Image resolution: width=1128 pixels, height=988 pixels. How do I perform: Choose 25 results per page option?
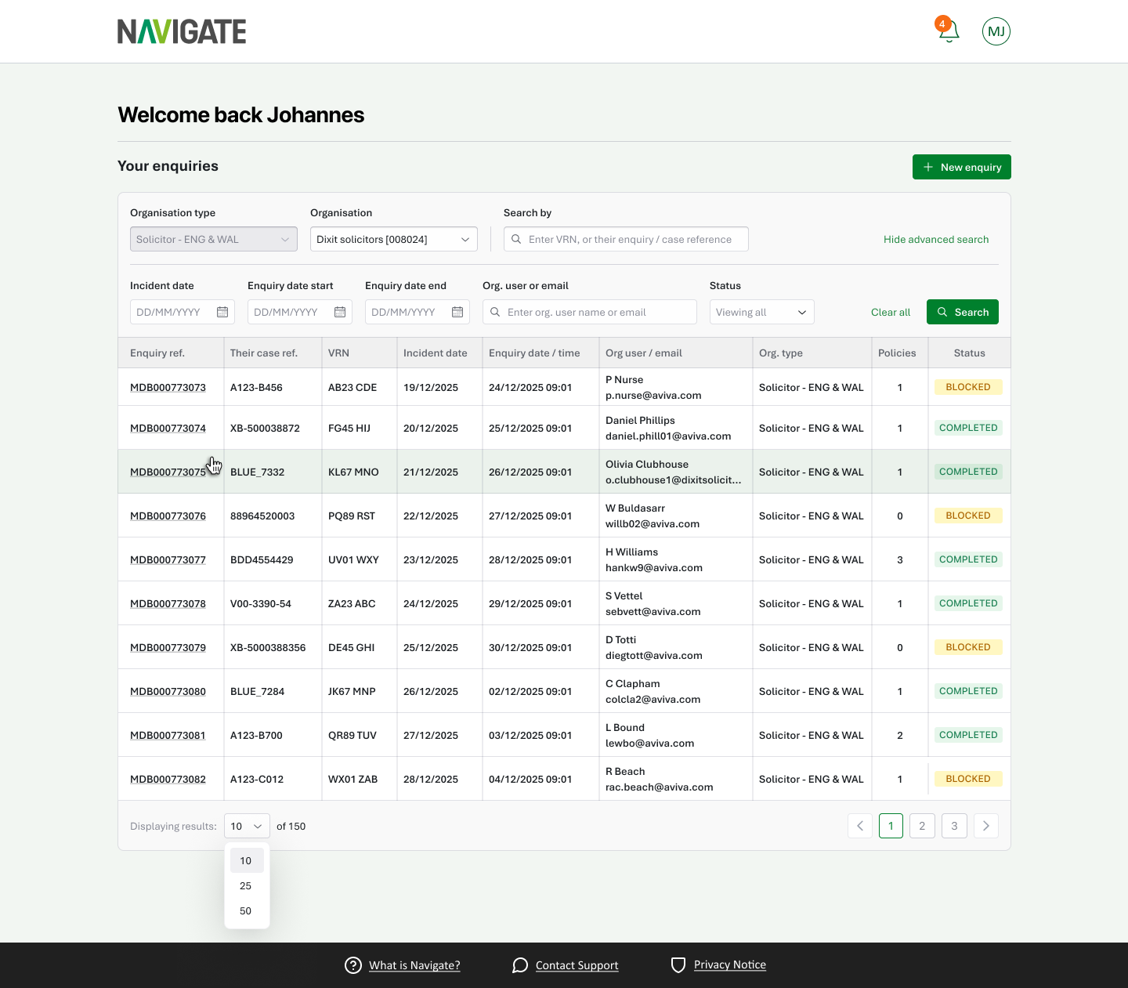(x=247, y=885)
